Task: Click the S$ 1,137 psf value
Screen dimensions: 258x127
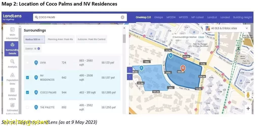Action: pyautogui.click(x=108, y=77)
